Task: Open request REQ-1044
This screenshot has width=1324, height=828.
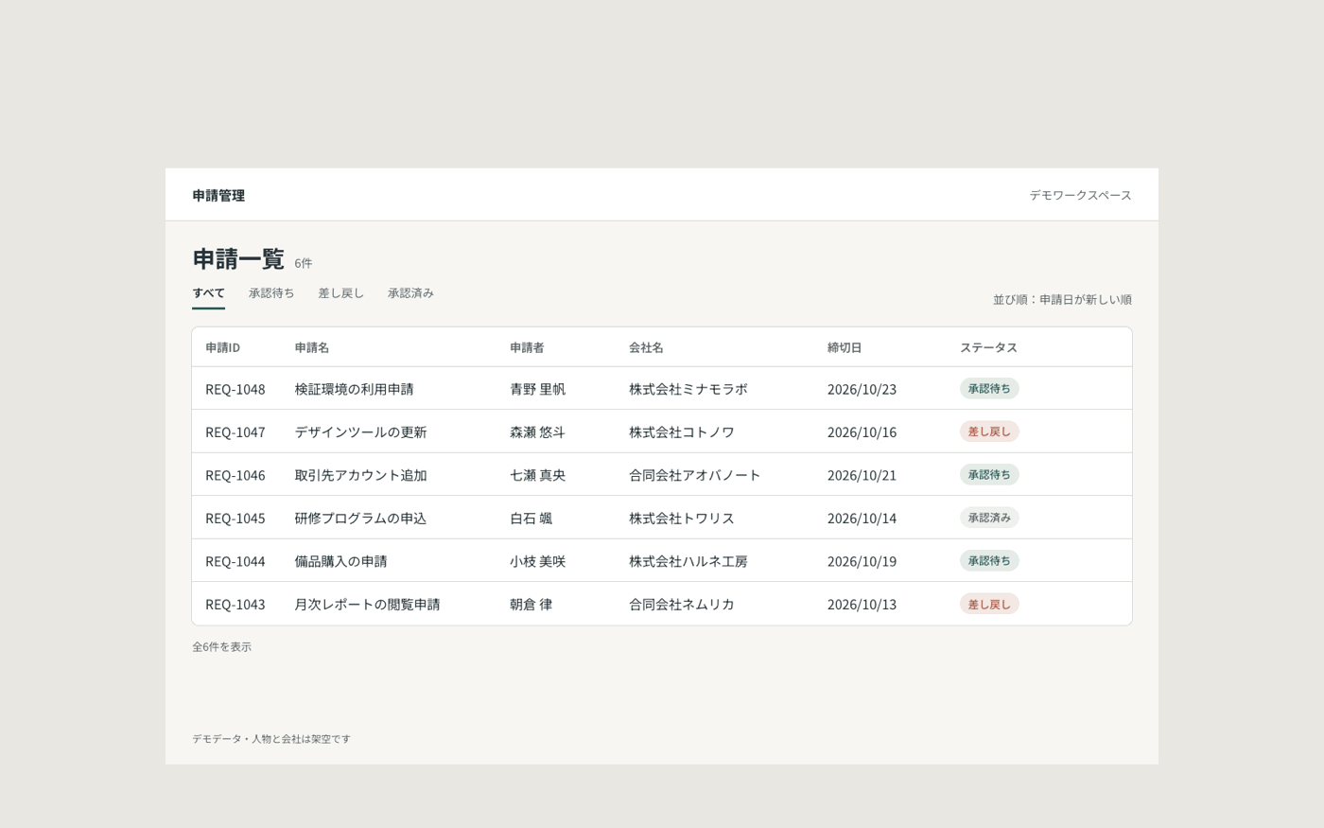Action: [x=235, y=561]
